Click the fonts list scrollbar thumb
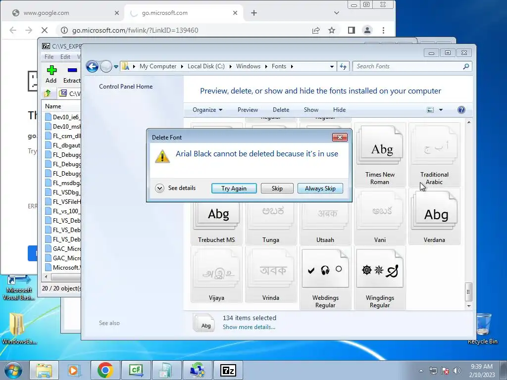Screen dimensions: 507x380 pyautogui.click(x=468, y=292)
